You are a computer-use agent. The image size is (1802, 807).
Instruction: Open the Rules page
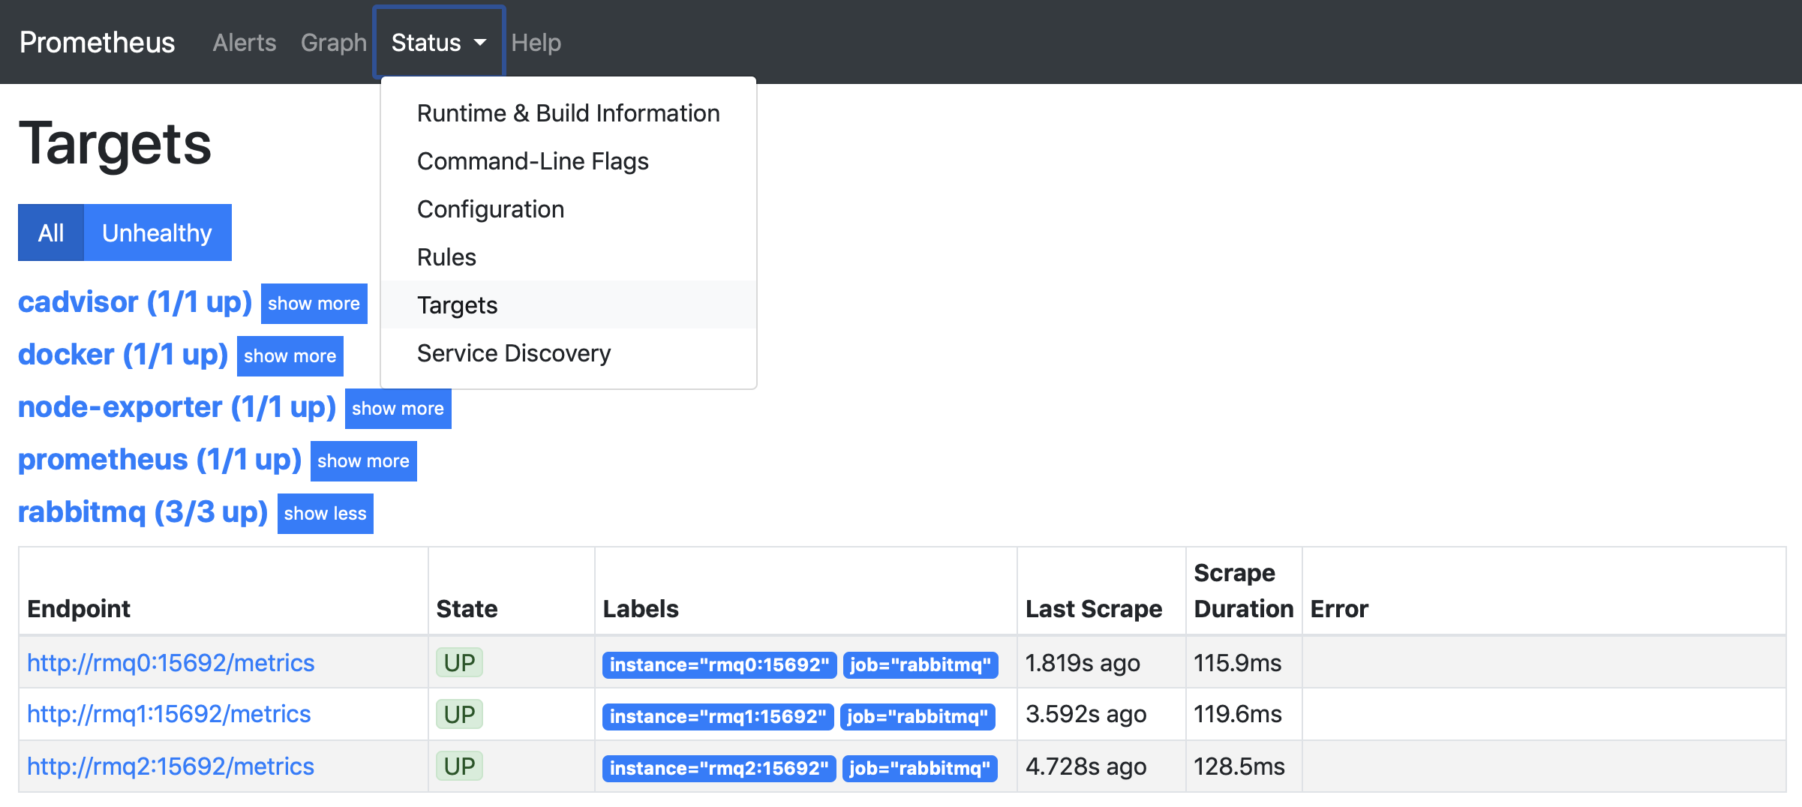[446, 256]
